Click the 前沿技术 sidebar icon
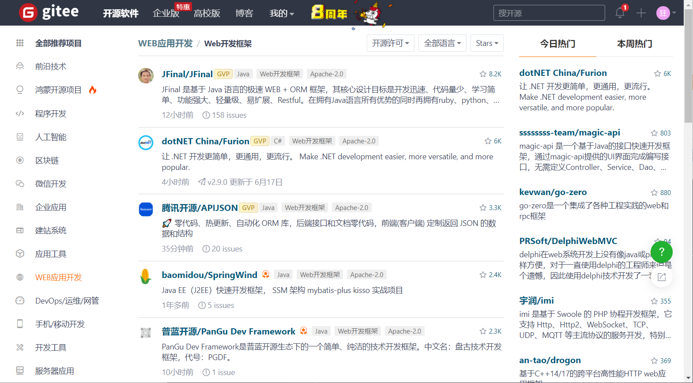The height and width of the screenshot is (383, 693). [20, 66]
